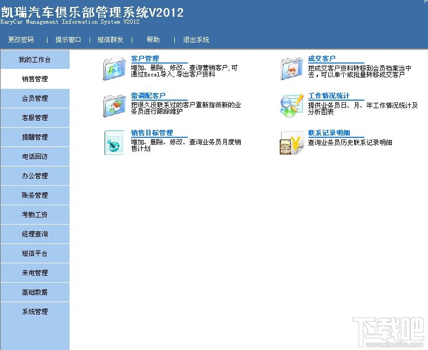
Task: Click the KaryCar Management Information System subtitle
Action: (x=70, y=22)
